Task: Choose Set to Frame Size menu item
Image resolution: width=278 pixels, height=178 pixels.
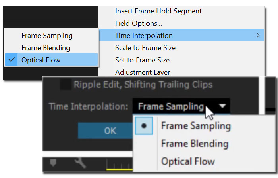Action: [142, 60]
